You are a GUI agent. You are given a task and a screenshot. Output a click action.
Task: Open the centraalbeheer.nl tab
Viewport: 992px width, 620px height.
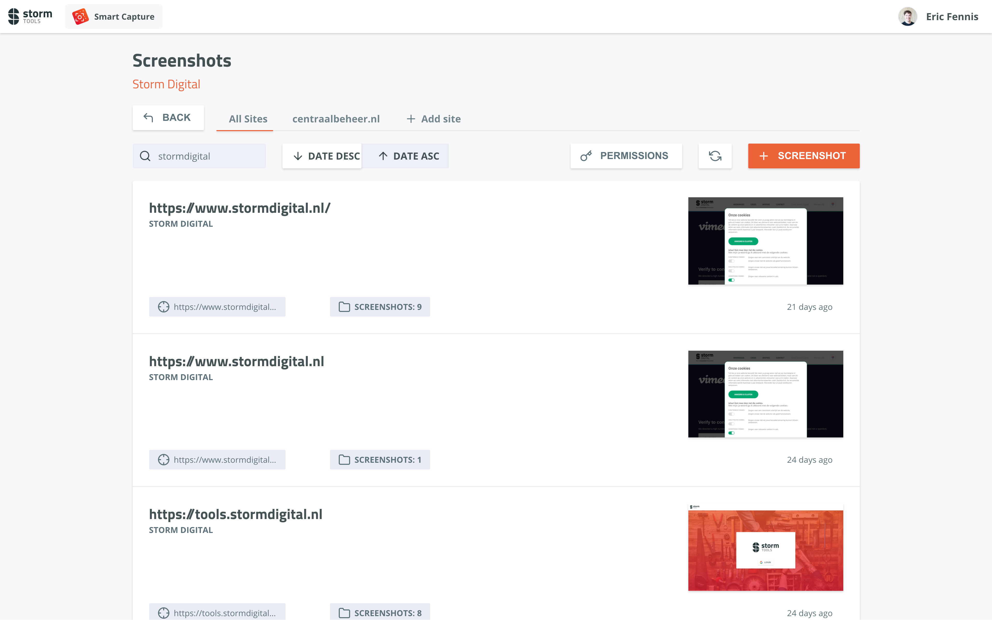pyautogui.click(x=336, y=119)
